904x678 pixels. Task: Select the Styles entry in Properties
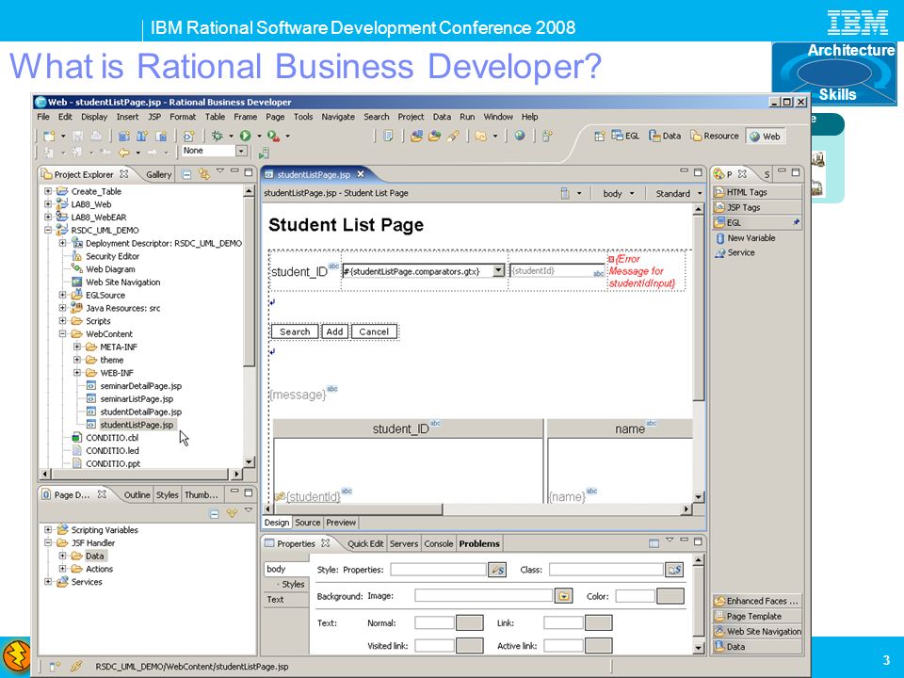[x=293, y=584]
